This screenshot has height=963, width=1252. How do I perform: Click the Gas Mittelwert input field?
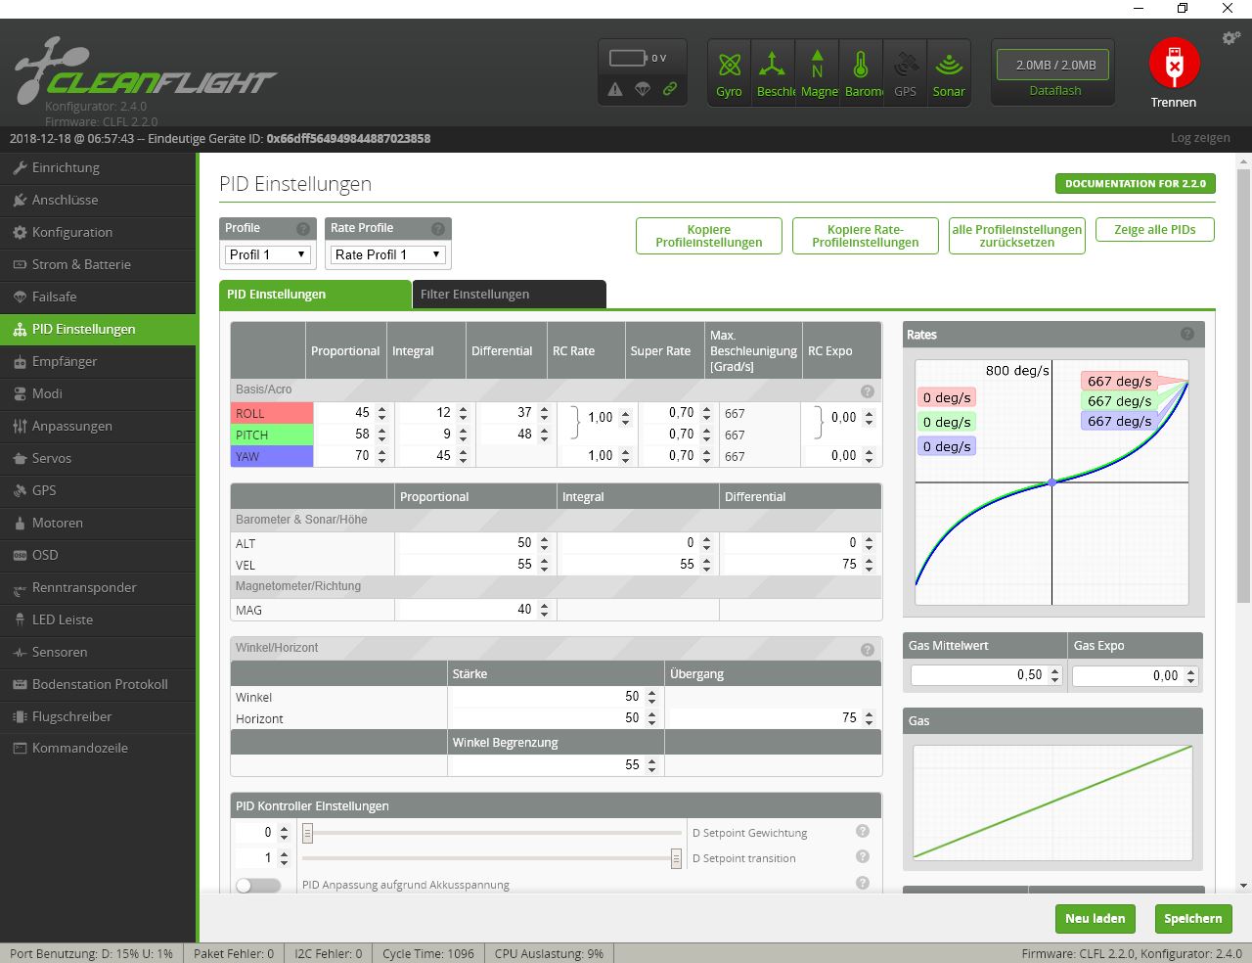[x=978, y=675]
